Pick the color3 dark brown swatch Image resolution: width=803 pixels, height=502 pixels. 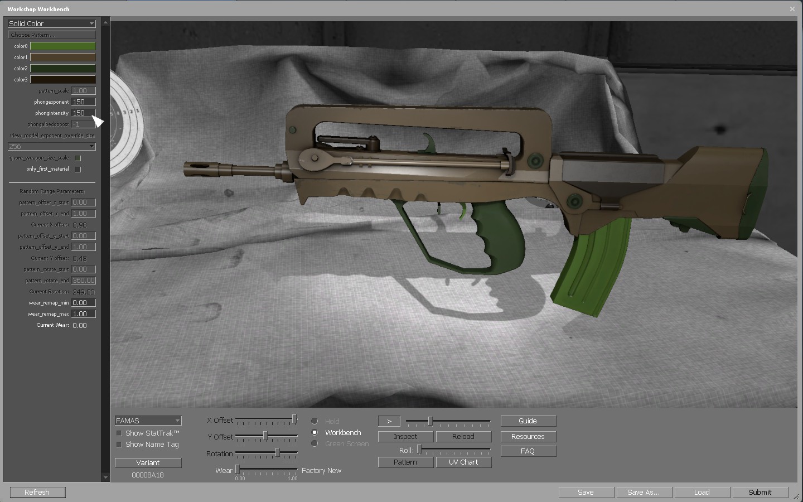pyautogui.click(x=62, y=79)
